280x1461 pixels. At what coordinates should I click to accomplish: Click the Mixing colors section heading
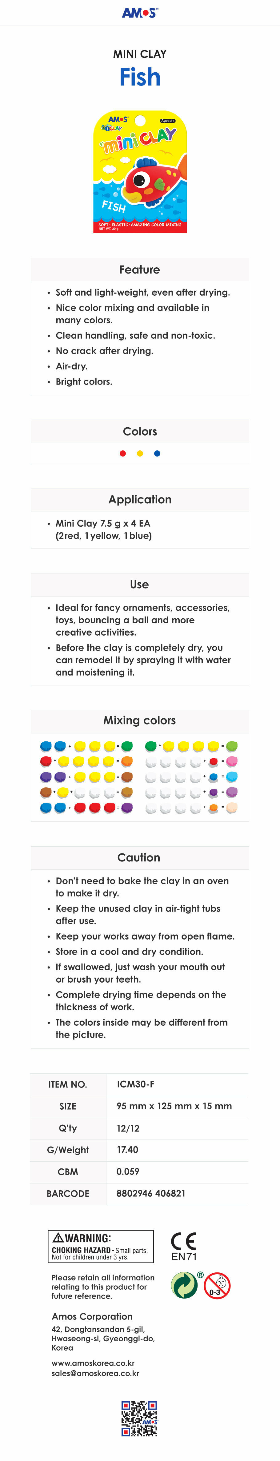point(139,720)
